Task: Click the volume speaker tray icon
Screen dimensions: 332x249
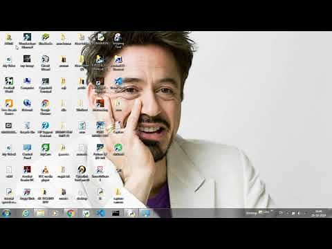Action: coord(299,213)
